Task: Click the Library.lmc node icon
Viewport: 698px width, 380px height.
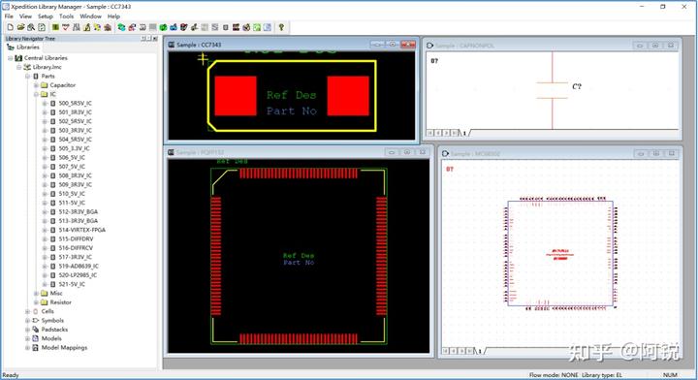Action: [x=27, y=67]
